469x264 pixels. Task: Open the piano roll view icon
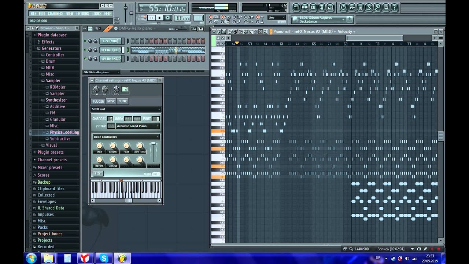tap(313, 7)
